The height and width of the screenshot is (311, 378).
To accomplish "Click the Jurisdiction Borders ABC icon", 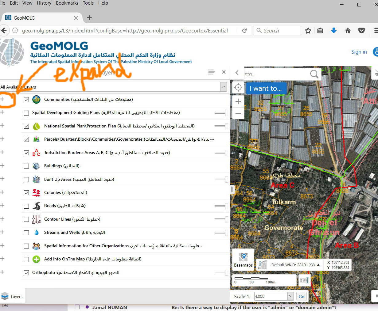I will pos(36,152).
